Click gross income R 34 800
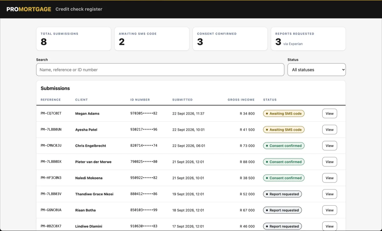Viewport: 382px width, 231px height. 247,114
